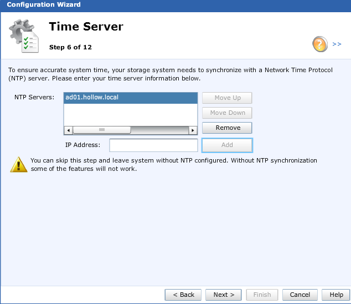Focus the IP Address text field
351x304 pixels.
click(153, 145)
